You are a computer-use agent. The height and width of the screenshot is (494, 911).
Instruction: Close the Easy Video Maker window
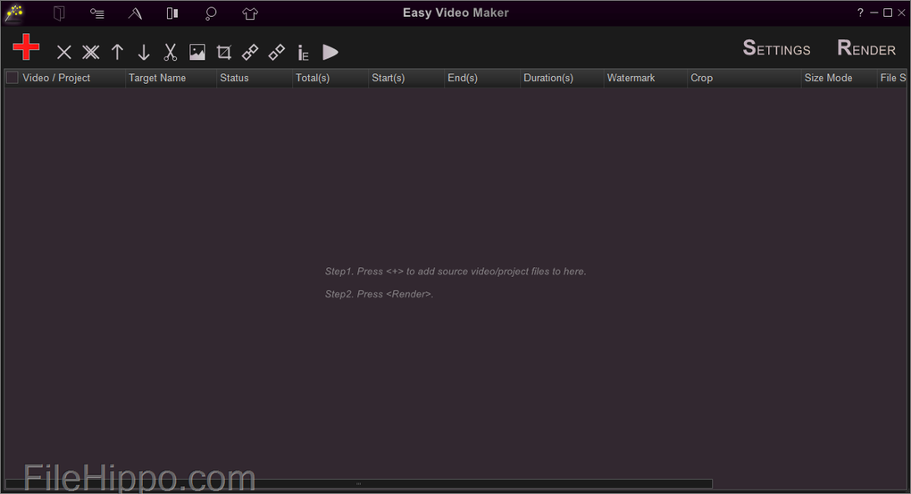coord(902,13)
